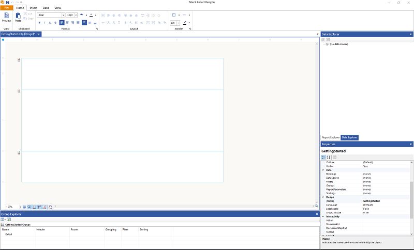This screenshot has width=414, height=250.
Task: Select the Detail row in Group Explorer
Action: click(x=9, y=234)
